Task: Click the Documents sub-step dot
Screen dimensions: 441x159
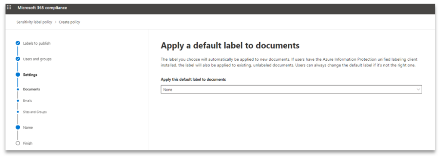Action: point(18,89)
